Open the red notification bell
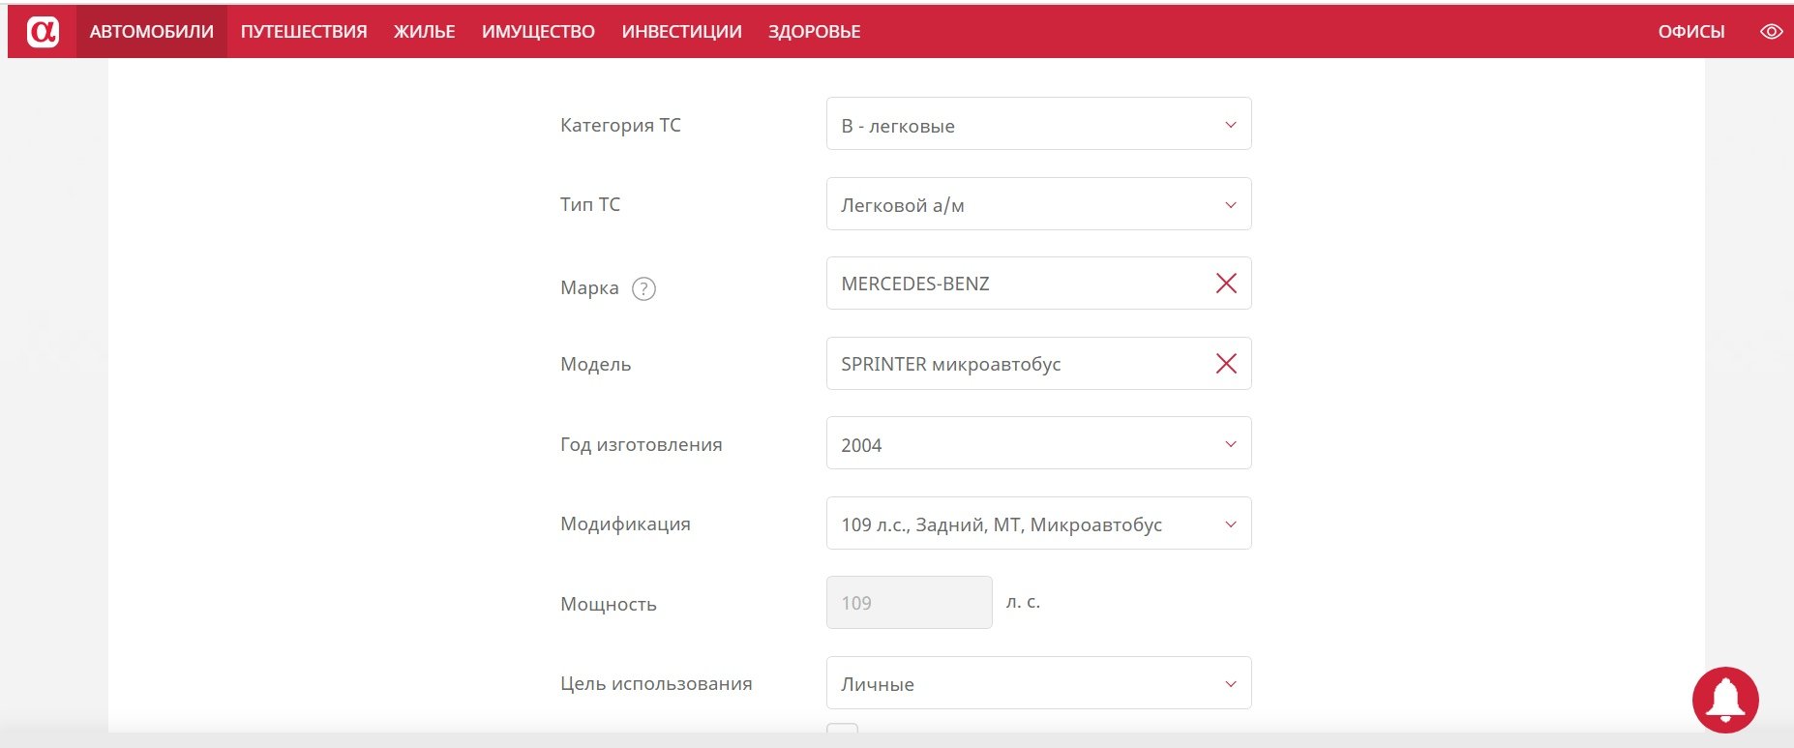Screen dimensions: 1794x748 coord(1725,700)
